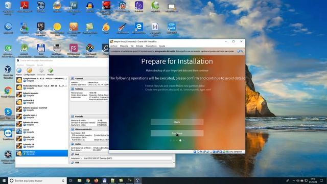Open Task View on the taskbar
Viewport: 327px width, 184px height.
tap(71, 180)
